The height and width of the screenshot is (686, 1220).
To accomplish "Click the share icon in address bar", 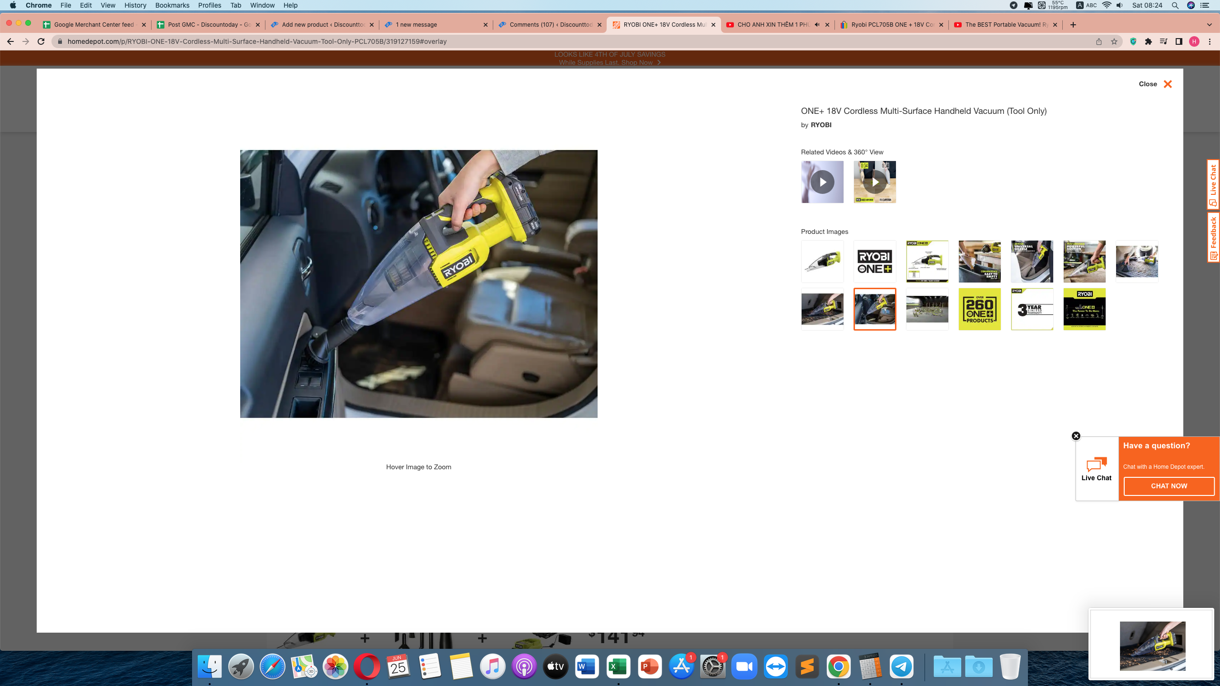I will point(1099,41).
